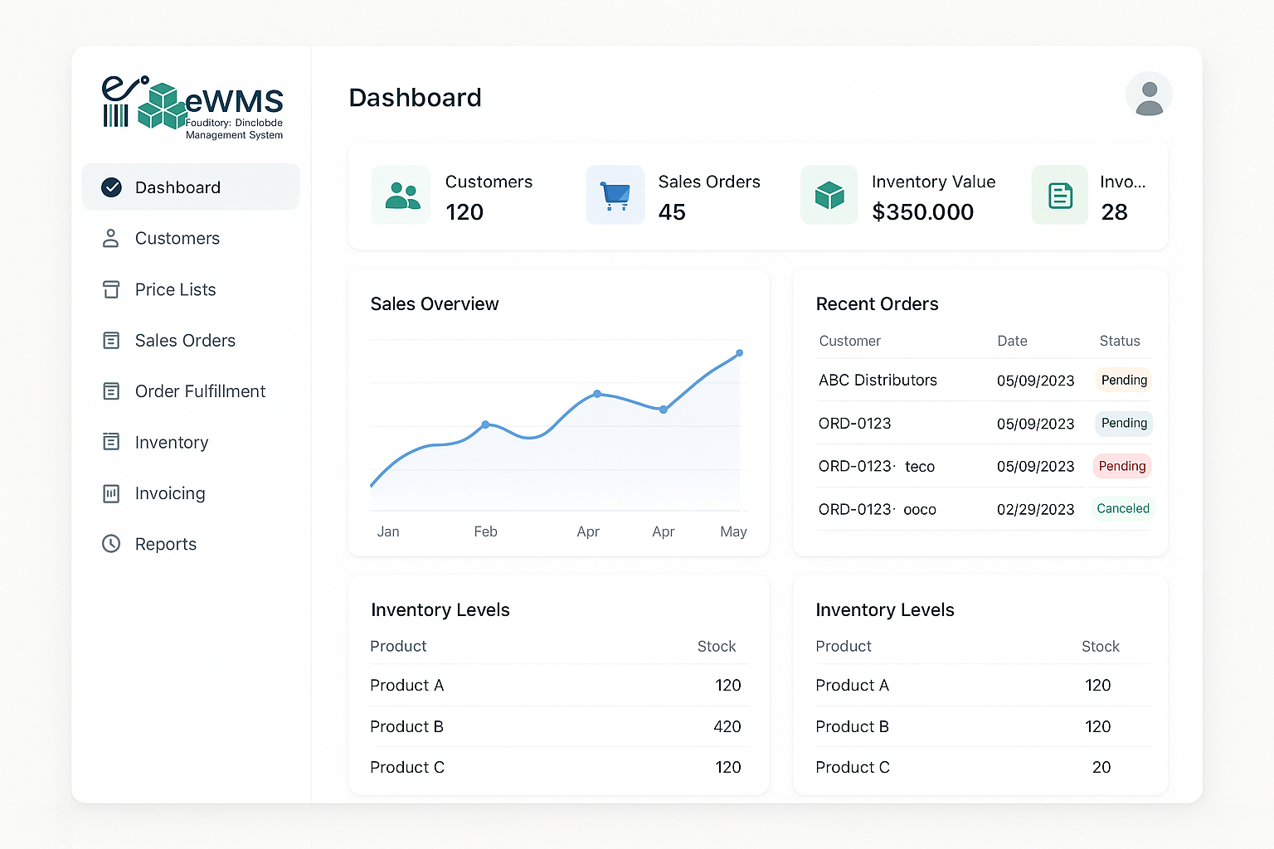Click the Order Fulfillment icon
Screen dimensions: 1274x849
click(111, 391)
